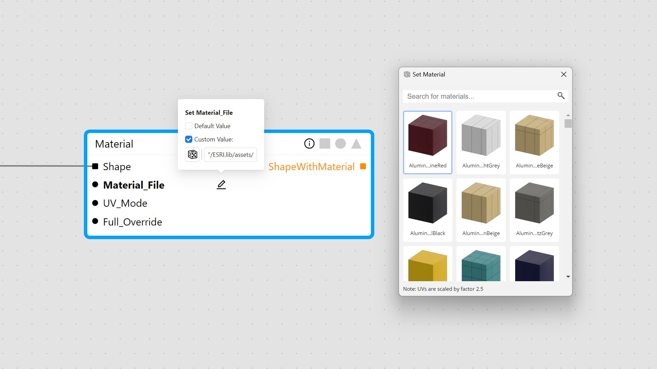Click the scroll-down arrow in materials list
The image size is (657, 369).
(x=568, y=276)
